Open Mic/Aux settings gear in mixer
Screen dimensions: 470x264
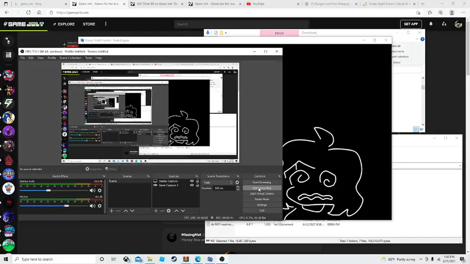[100, 206]
